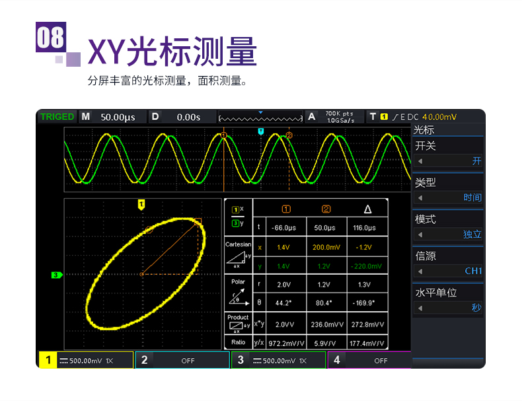Click the x value 200.0mV cell
Viewport: 522px width, 401px height.
point(326,247)
